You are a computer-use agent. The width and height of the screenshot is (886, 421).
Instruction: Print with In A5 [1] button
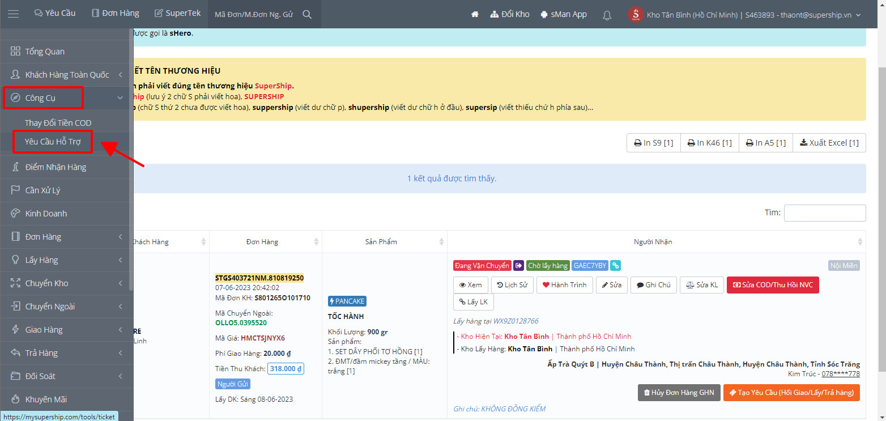[766, 143]
